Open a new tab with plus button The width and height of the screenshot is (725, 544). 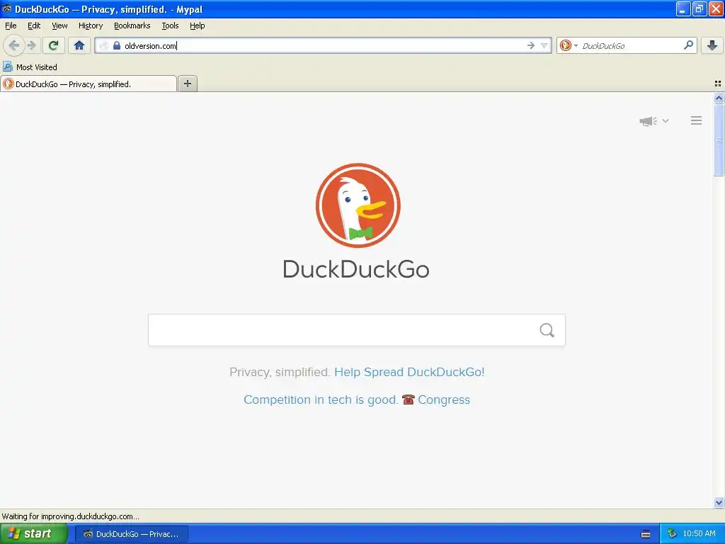188,84
